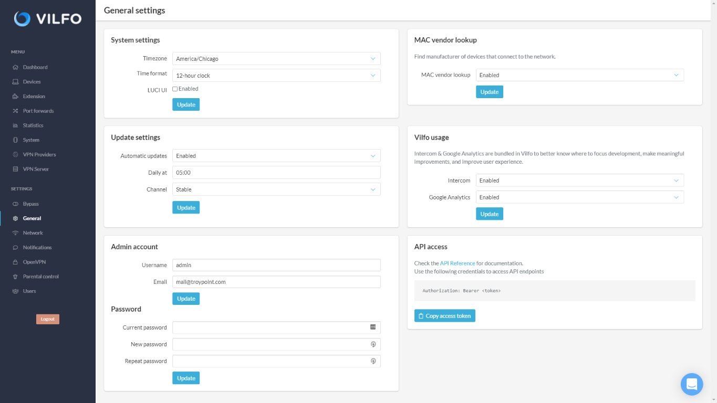Click the Daily at time field

click(x=276, y=173)
